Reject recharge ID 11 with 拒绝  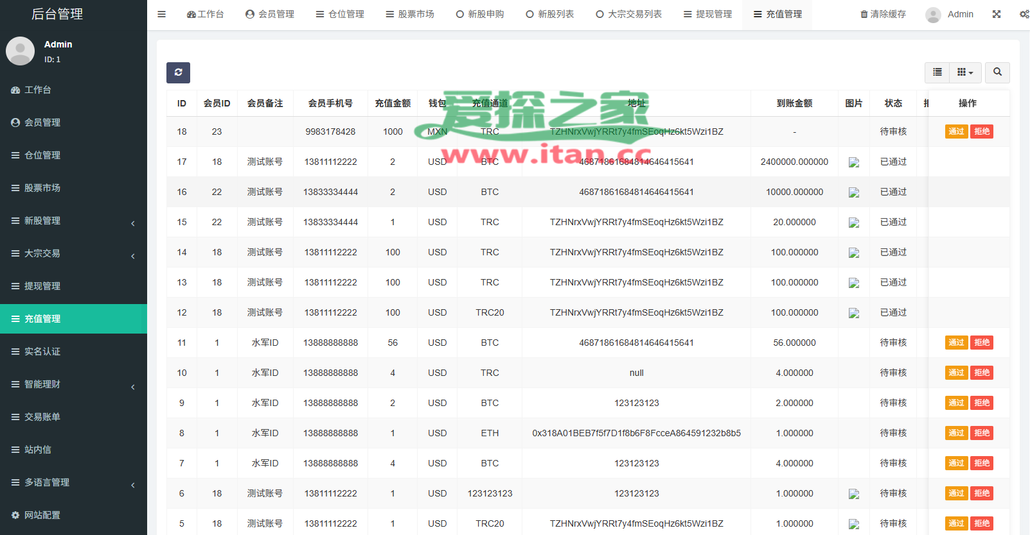tap(982, 343)
